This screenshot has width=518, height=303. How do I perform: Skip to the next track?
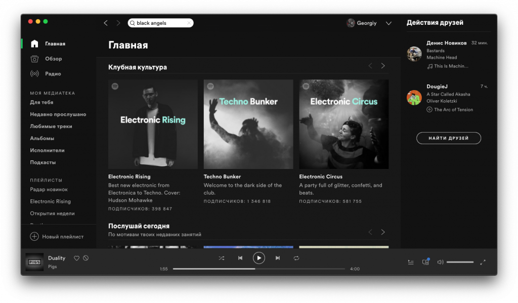pyautogui.click(x=278, y=258)
